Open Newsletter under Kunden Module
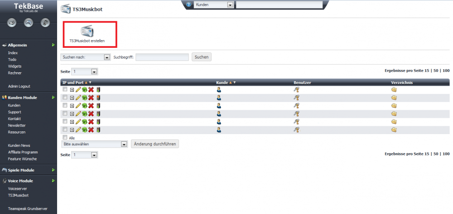 [x=17, y=126]
